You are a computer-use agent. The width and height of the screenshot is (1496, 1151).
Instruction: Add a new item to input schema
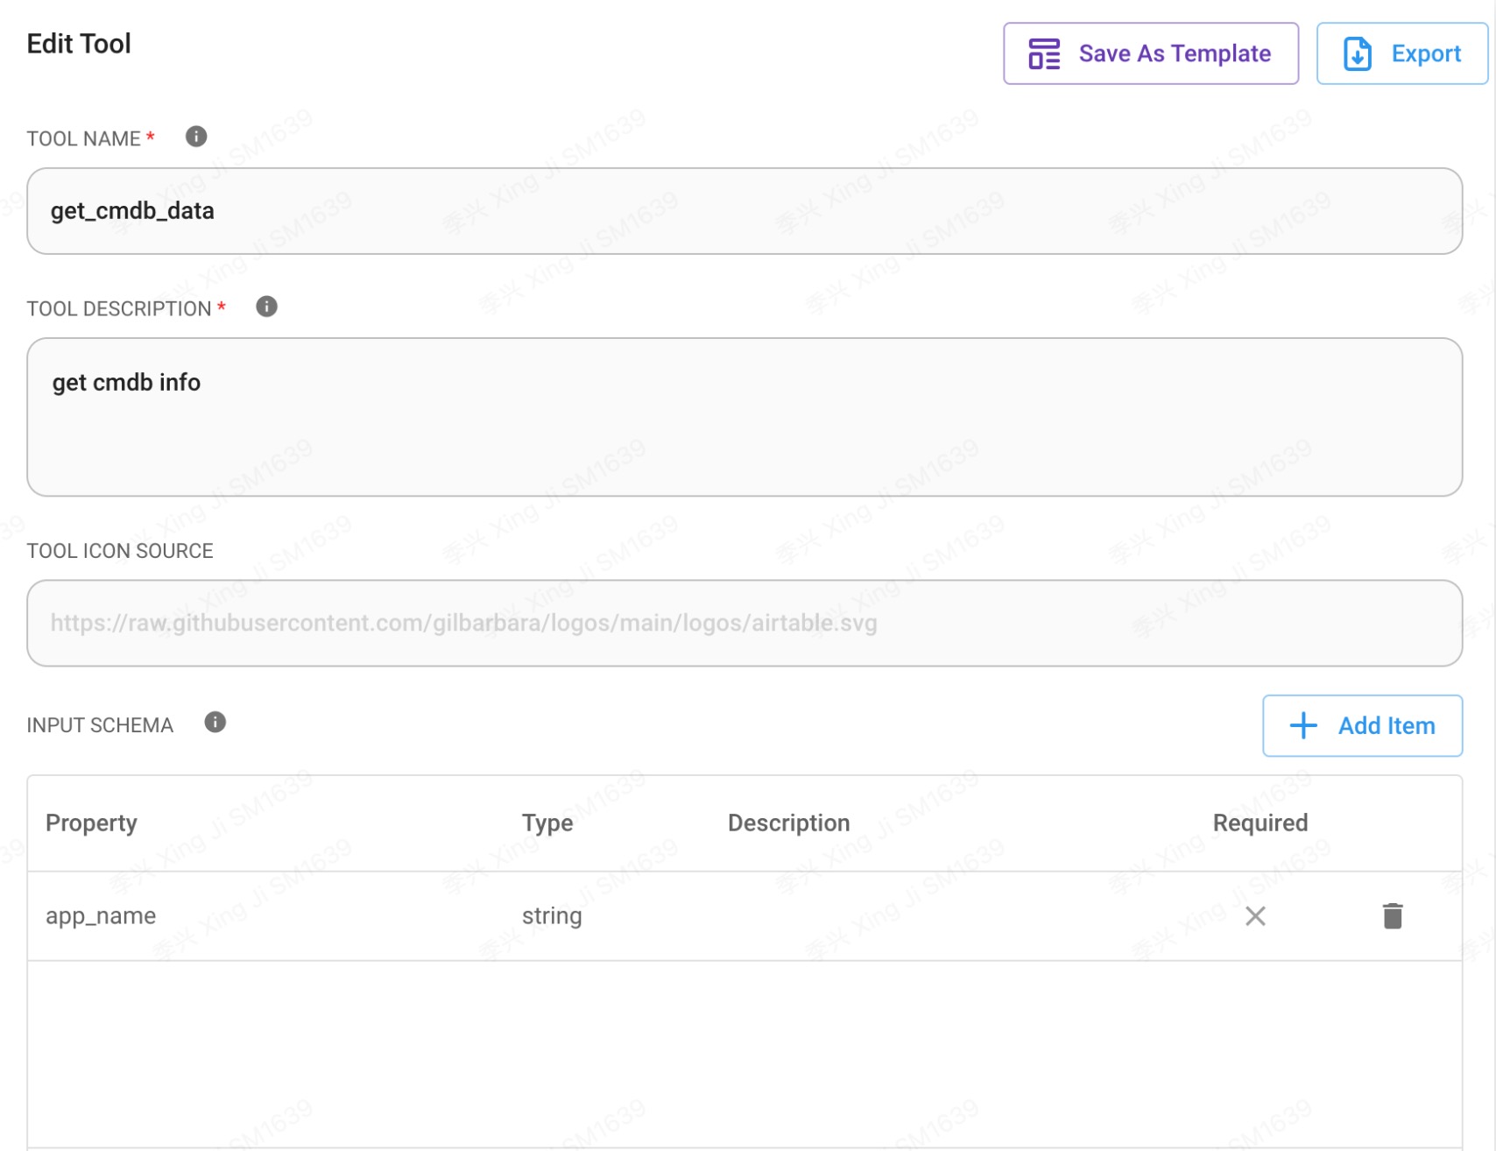1362,725
